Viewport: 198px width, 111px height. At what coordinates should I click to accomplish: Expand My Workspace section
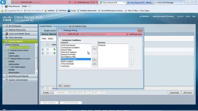click(4, 26)
